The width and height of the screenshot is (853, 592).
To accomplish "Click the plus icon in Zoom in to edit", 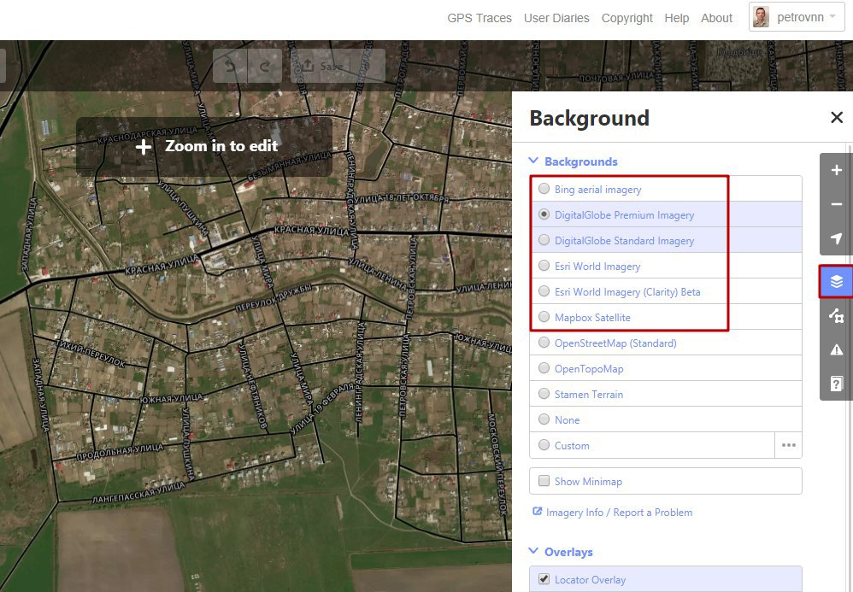I will click(x=144, y=147).
